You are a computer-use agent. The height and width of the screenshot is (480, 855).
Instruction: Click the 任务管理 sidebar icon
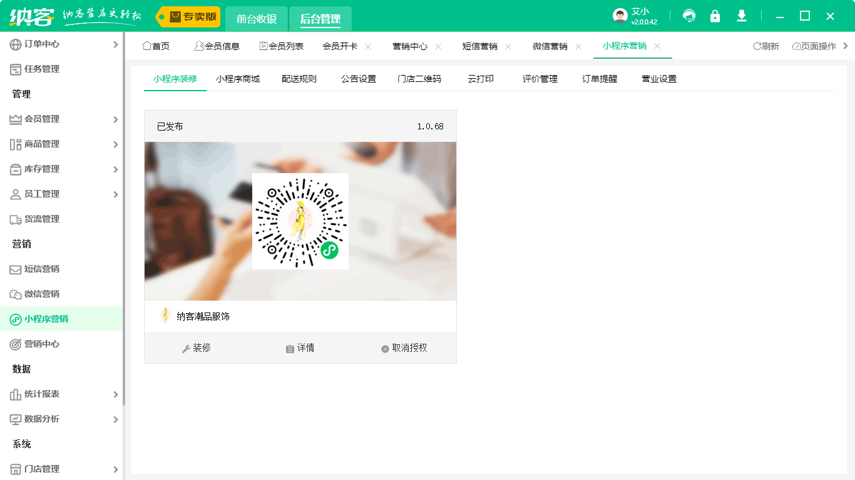coord(16,69)
